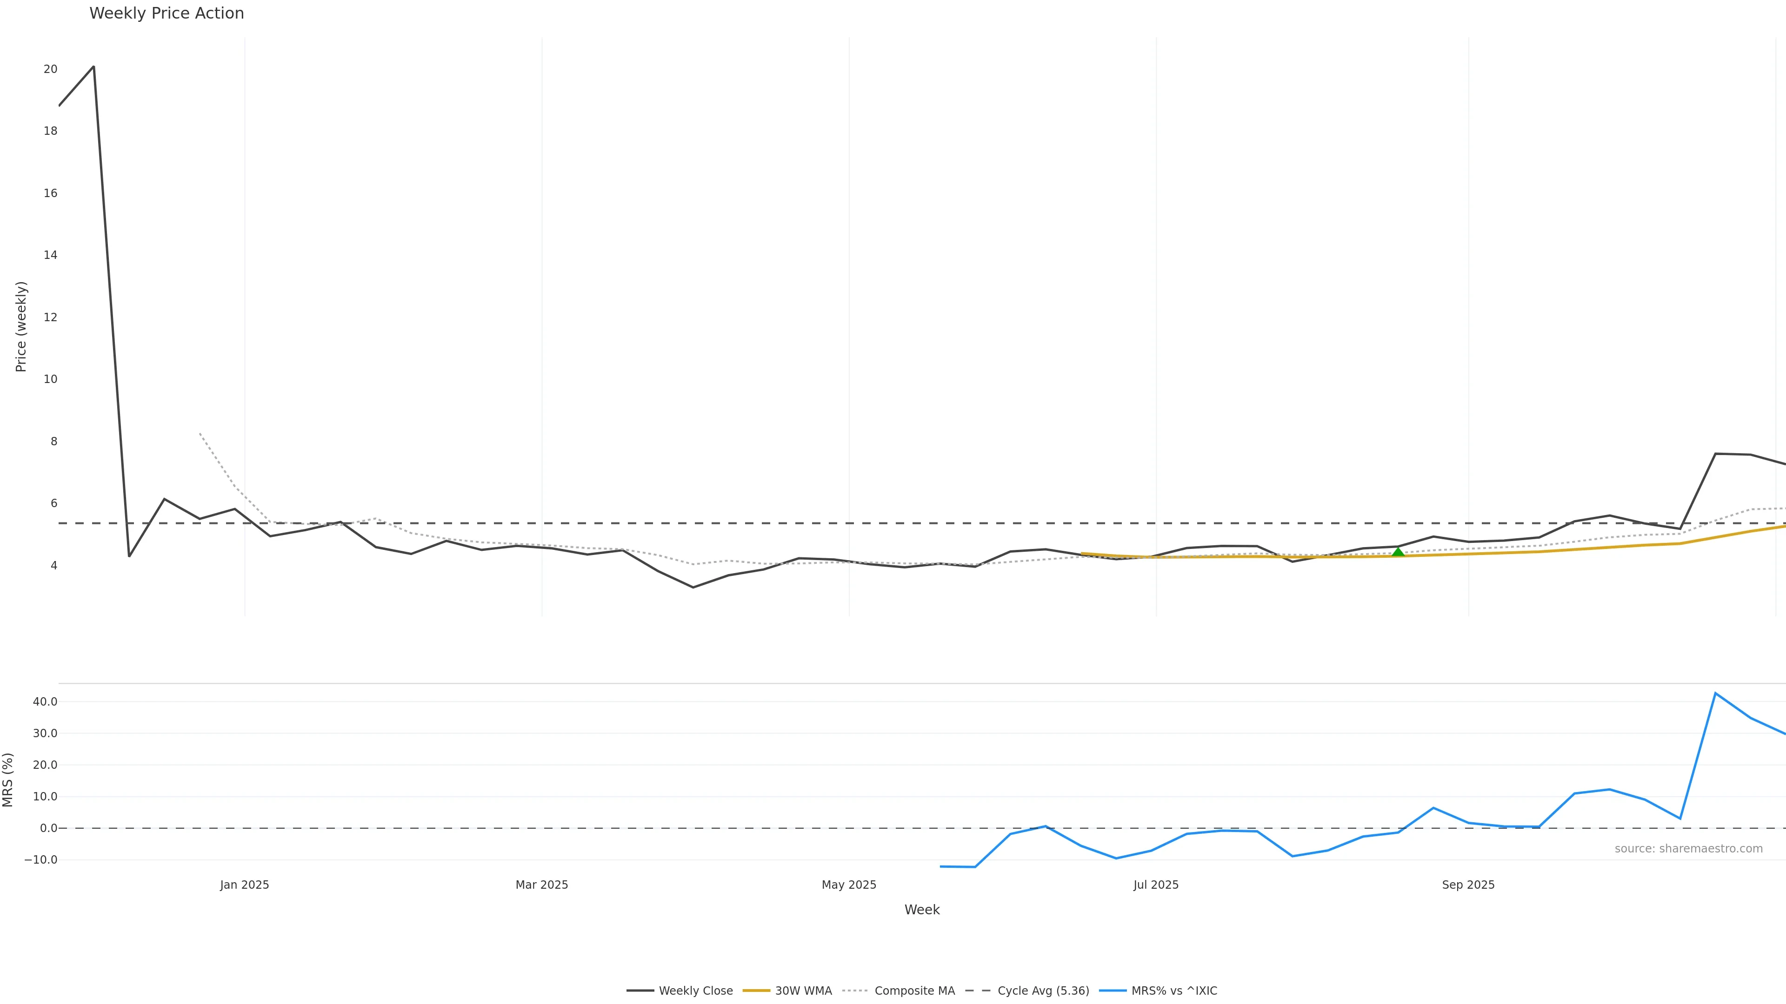Click the 40.0 tick on the MRS axis
This screenshot has width=1786, height=1004.
click(45, 702)
